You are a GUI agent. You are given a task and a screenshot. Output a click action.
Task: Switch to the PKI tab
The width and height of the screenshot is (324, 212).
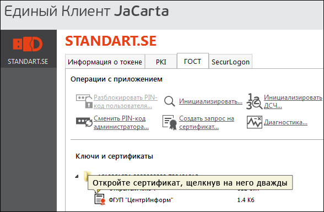tap(161, 62)
